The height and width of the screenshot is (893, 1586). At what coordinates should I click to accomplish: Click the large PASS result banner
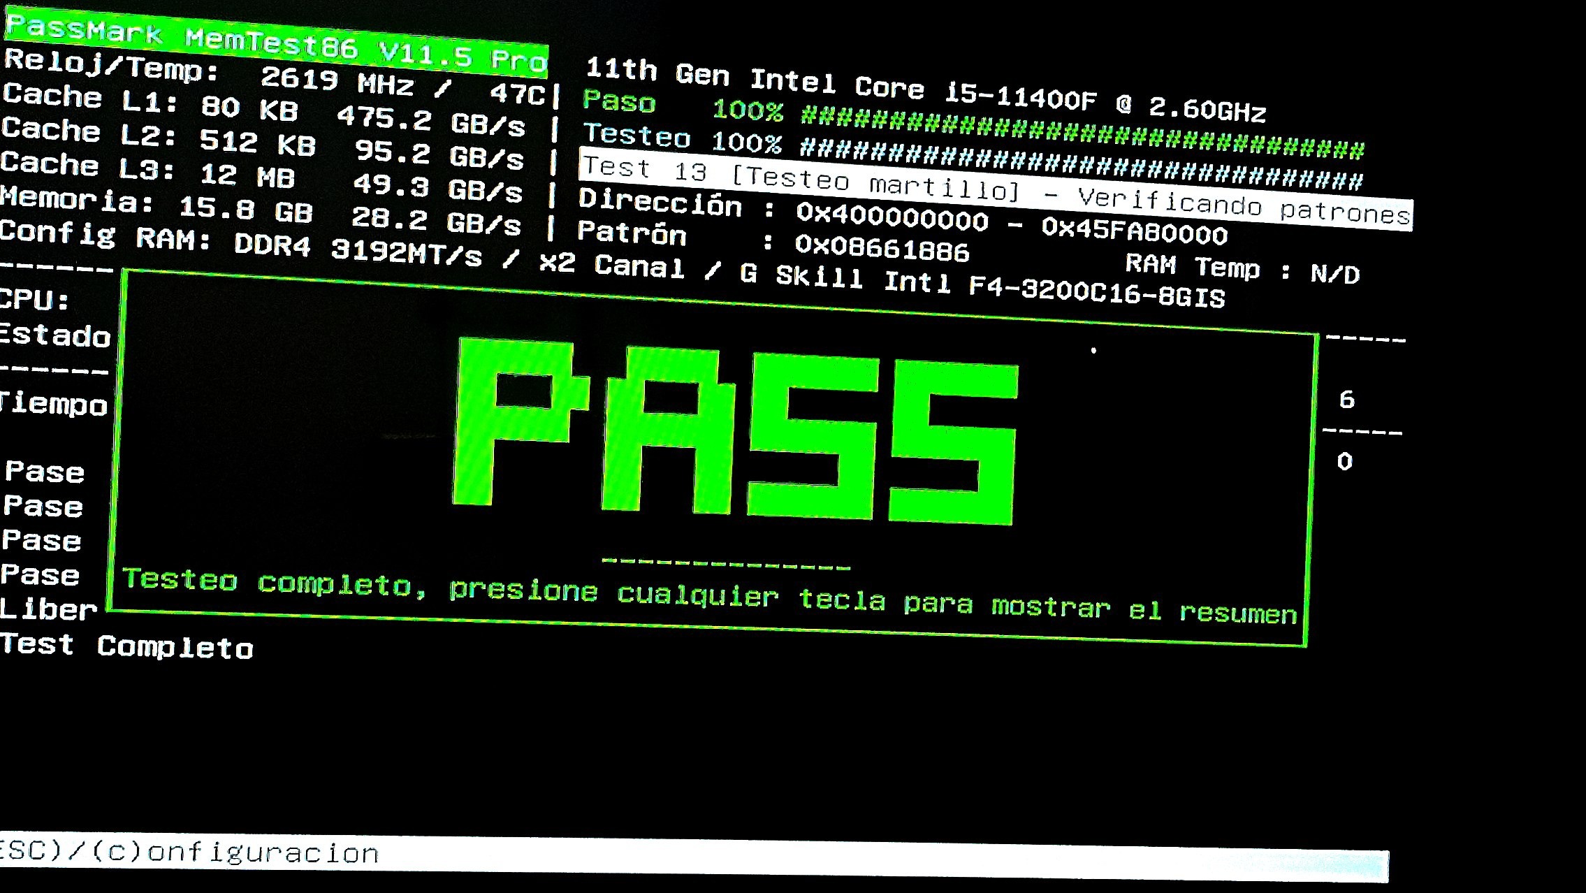coord(735,432)
